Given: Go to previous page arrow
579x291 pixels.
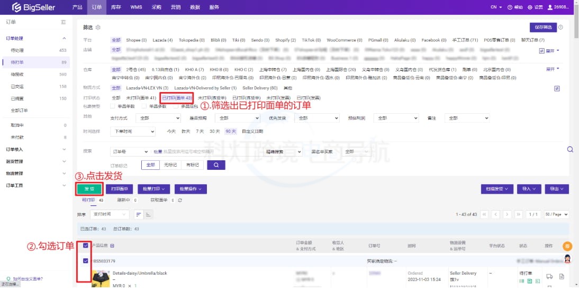Looking at the screenshot, I should pyautogui.click(x=495, y=215).
